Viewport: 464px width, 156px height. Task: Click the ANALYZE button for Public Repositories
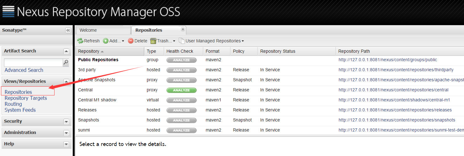181,60
